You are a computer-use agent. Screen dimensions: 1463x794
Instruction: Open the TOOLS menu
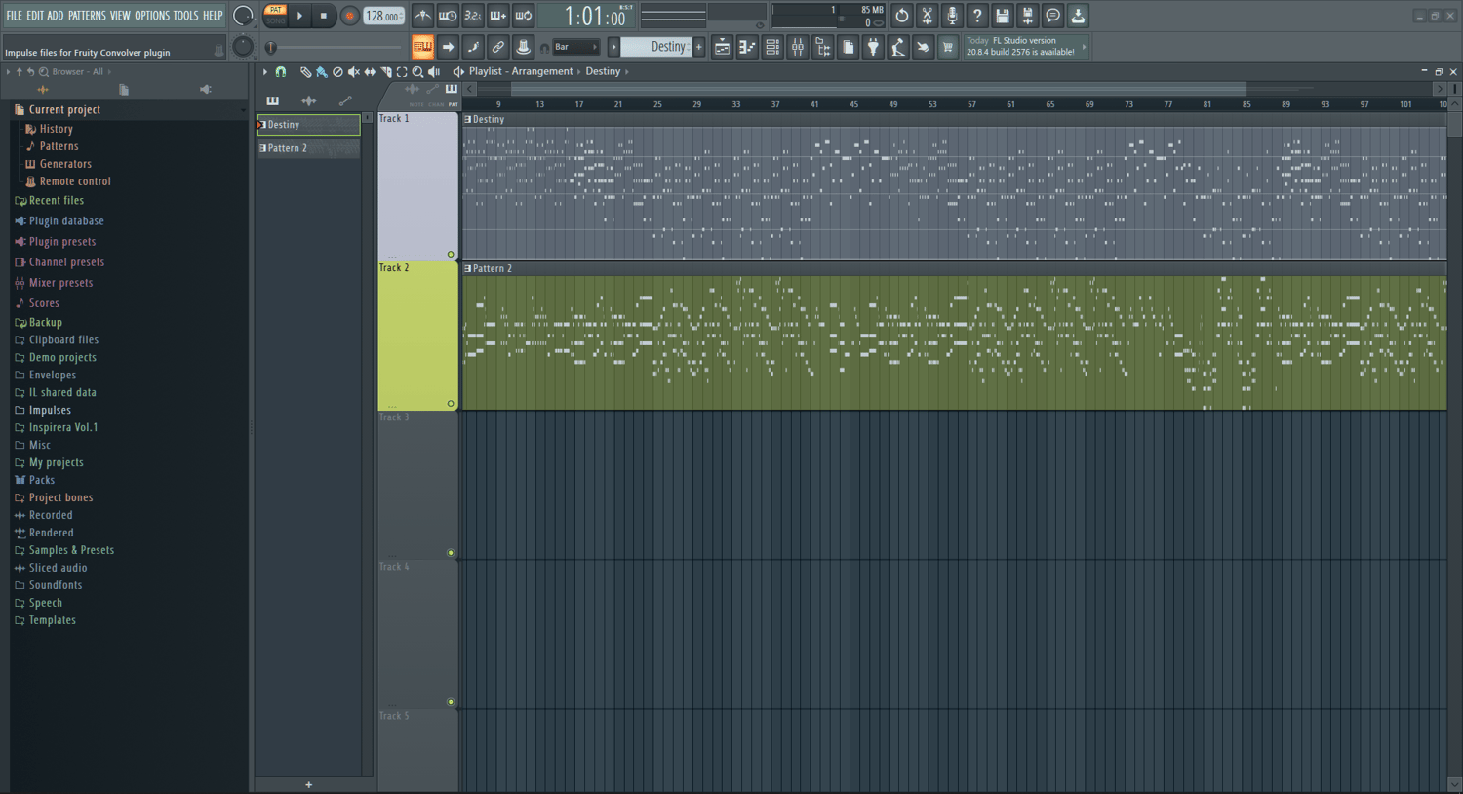click(x=186, y=16)
